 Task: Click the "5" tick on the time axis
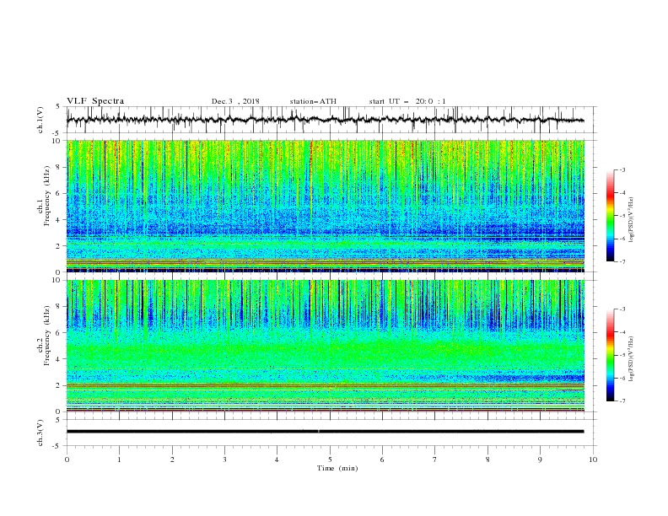(x=330, y=460)
